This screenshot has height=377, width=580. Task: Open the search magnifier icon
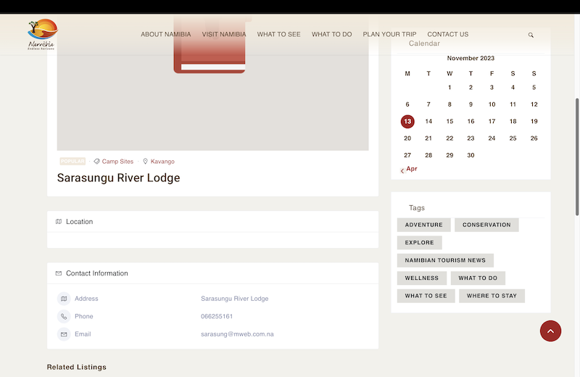click(x=531, y=35)
